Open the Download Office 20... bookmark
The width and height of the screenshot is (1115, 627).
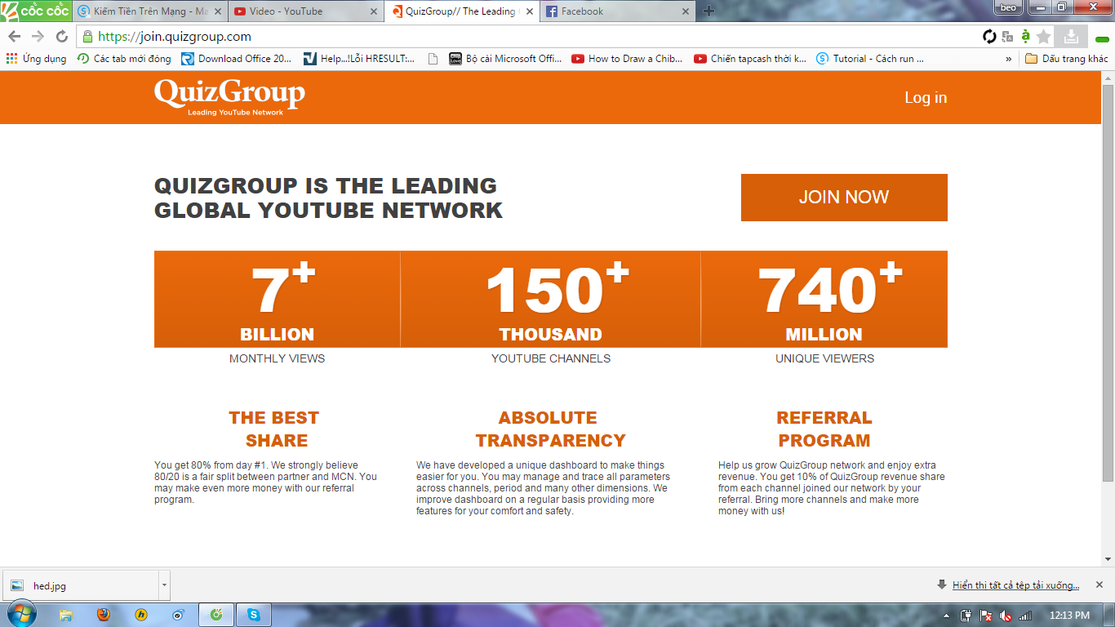[237, 59]
